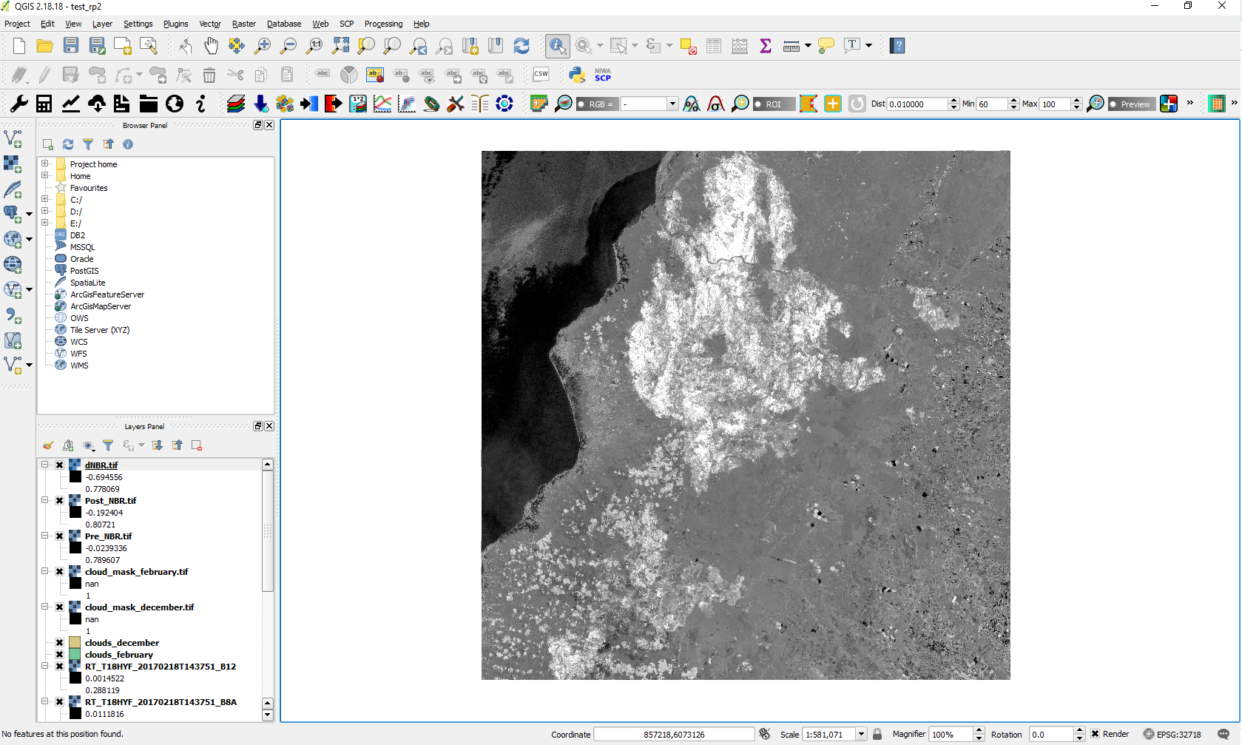Click the Open Project folder icon
This screenshot has width=1242, height=745.
pos(44,46)
